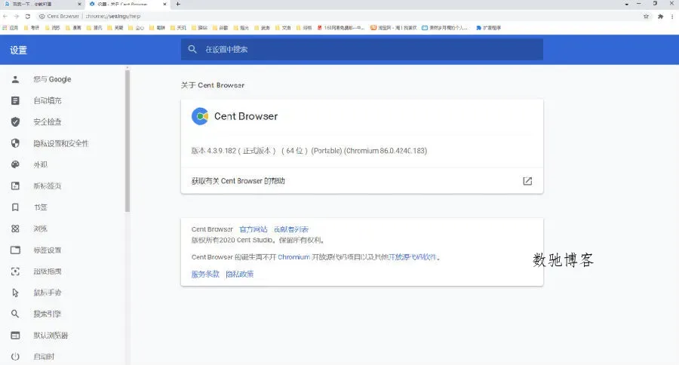Go forward in browser history
The height and width of the screenshot is (365, 679).
[x=16, y=16]
